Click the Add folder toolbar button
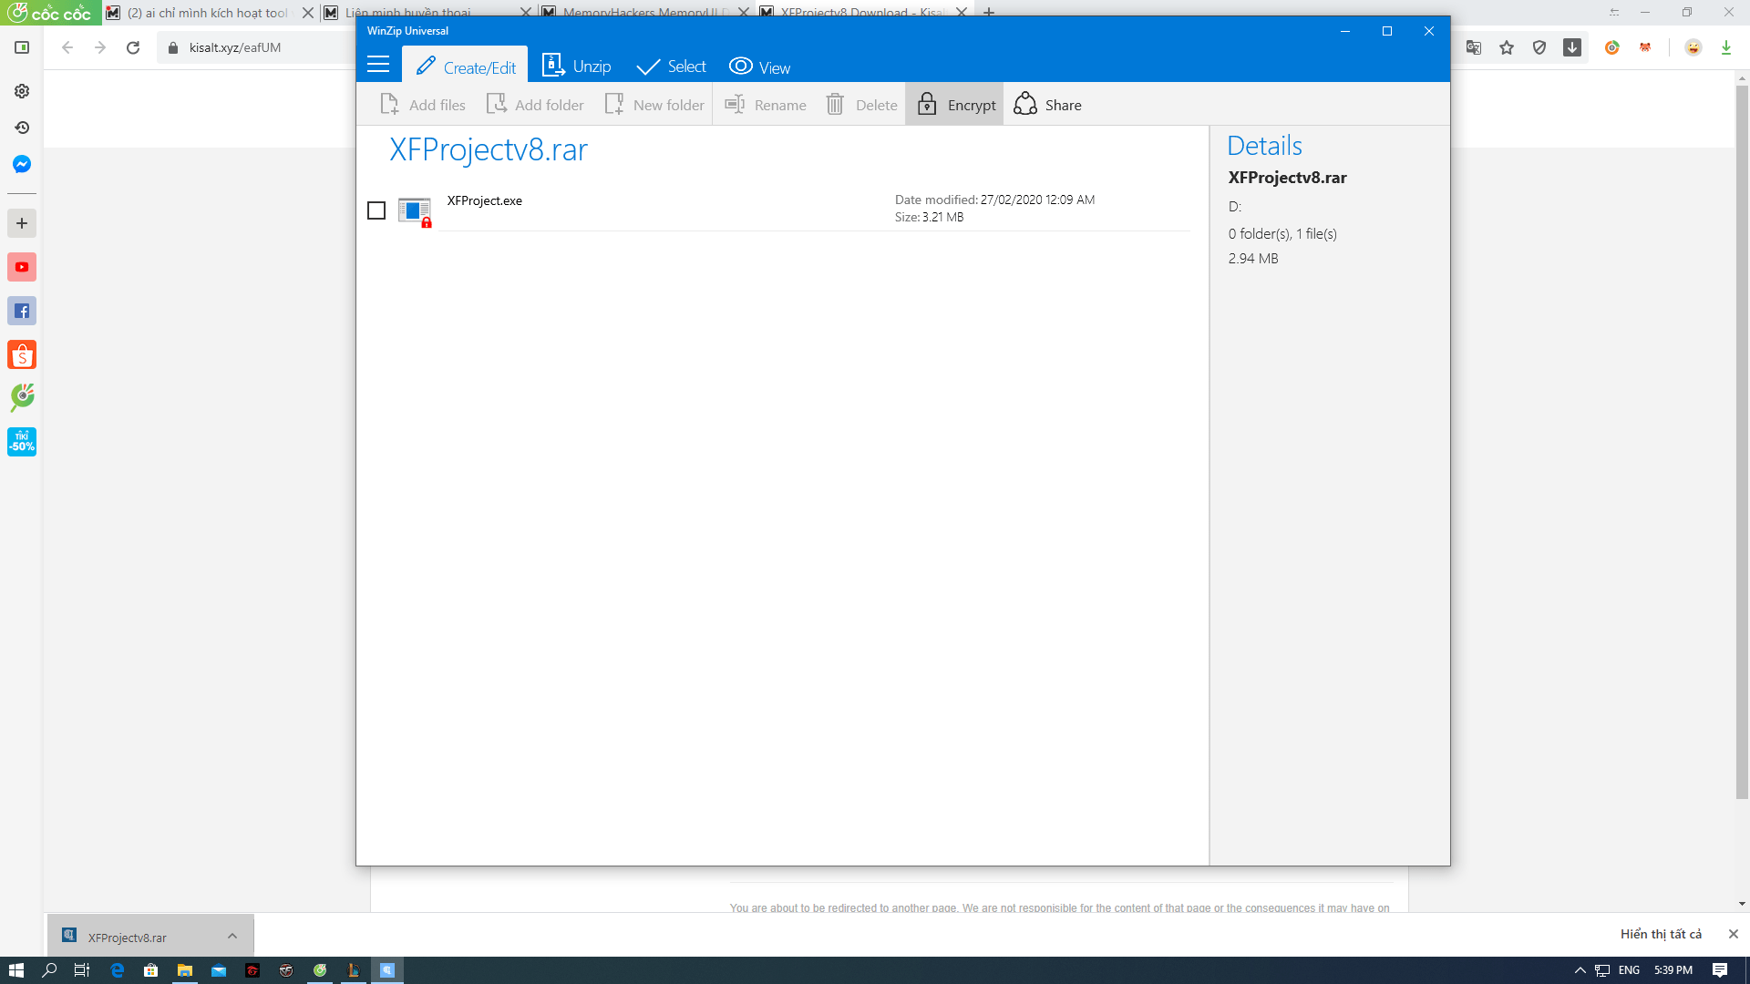Screen dimensions: 1750x984 coord(535,105)
